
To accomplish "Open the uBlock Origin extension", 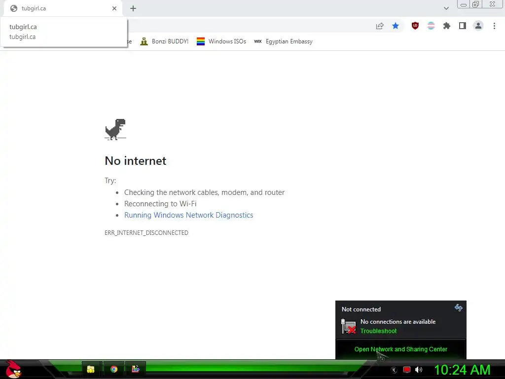I will [415, 26].
